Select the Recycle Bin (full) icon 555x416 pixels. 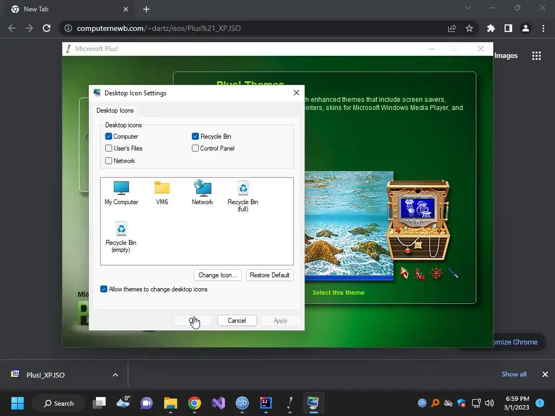243,196
